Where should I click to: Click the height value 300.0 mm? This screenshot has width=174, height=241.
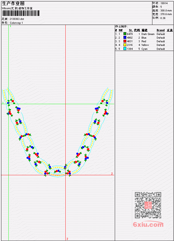pyautogui.click(x=166, y=11)
